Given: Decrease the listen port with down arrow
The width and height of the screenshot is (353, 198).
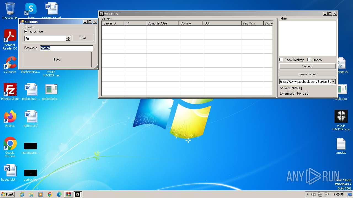Looking at the screenshot, I should click(68, 40).
